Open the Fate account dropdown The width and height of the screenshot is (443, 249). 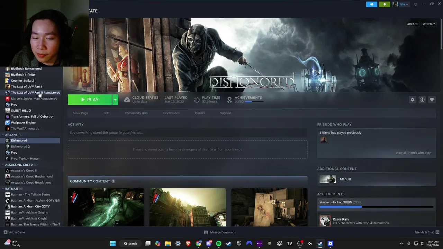400,4
